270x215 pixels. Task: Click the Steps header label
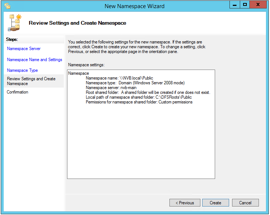coord(12,39)
